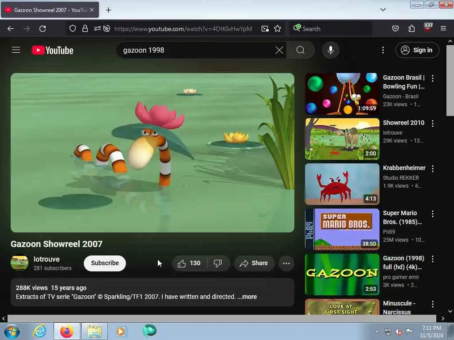
Task: Open Windows Media Player taskbar icon
Action: (121, 331)
